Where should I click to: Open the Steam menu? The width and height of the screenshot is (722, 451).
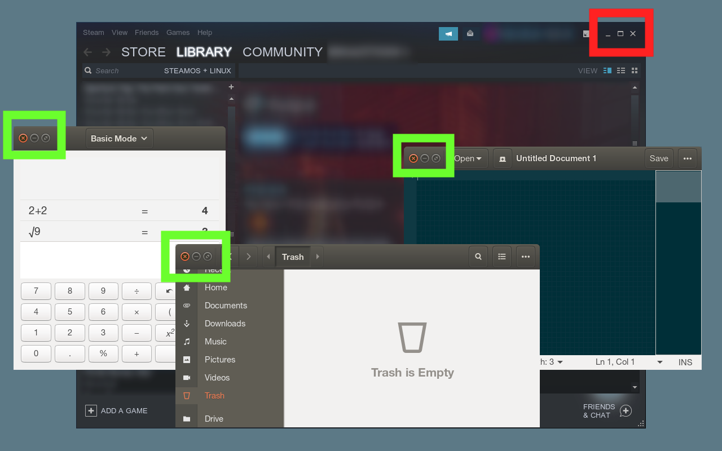point(94,33)
